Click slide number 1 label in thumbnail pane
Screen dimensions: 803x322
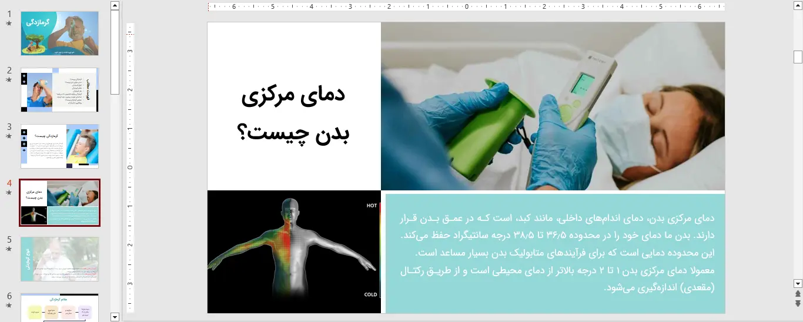coord(9,14)
